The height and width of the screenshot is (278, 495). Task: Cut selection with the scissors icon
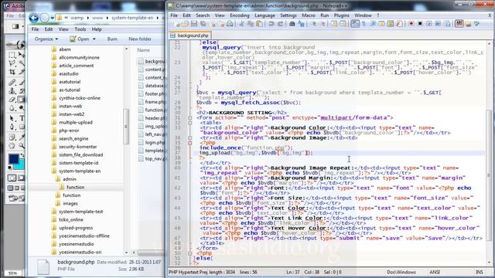click(x=242, y=24)
